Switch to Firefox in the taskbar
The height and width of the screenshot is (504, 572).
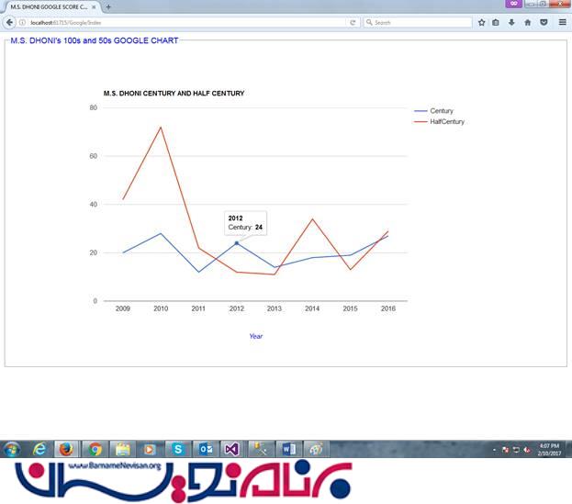[x=66, y=449]
